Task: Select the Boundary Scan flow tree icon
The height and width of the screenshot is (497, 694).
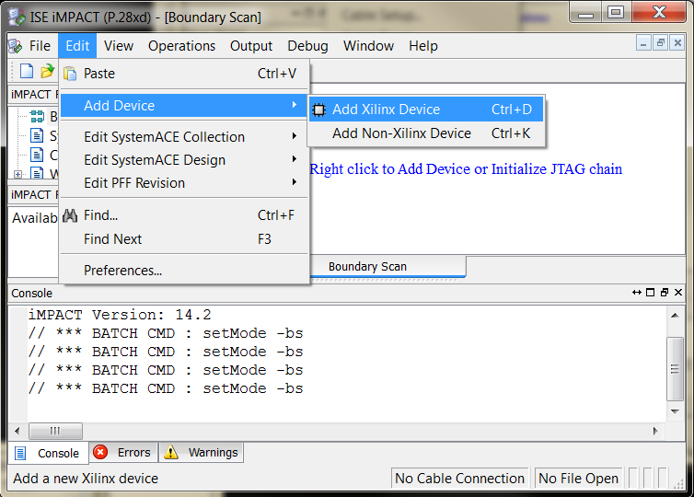Action: tap(37, 116)
